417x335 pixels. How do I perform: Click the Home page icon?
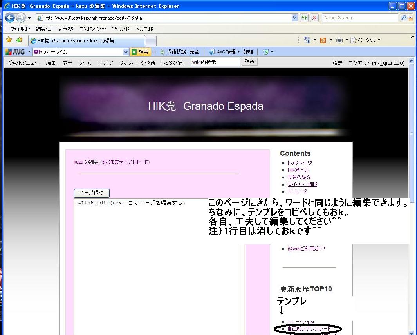307,40
